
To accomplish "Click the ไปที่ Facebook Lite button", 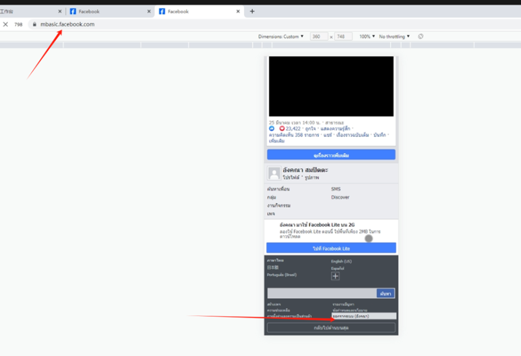I will (x=331, y=248).
